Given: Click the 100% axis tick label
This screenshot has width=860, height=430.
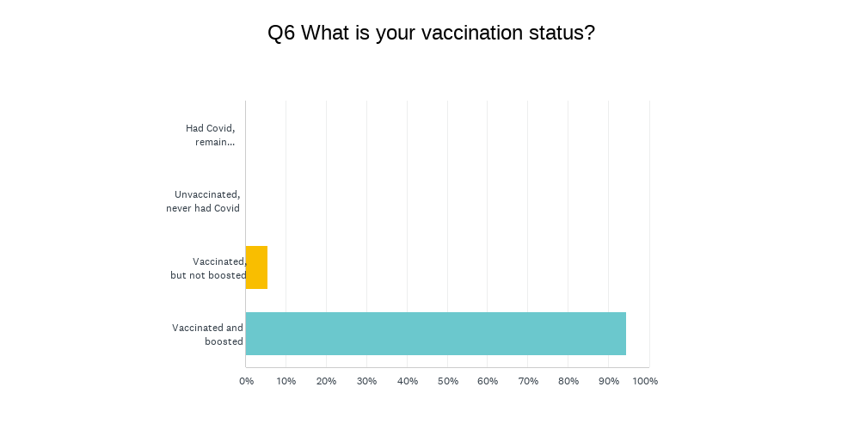Looking at the screenshot, I should pyautogui.click(x=645, y=381).
